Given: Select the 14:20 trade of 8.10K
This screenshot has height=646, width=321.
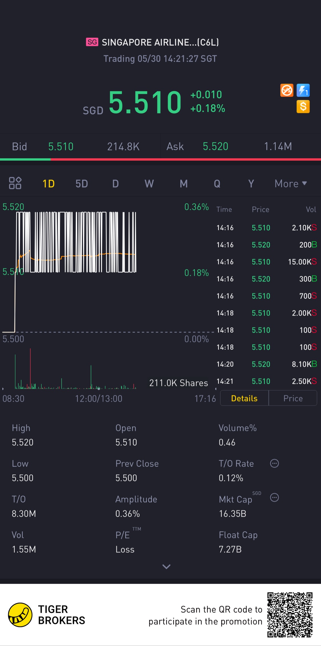Looking at the screenshot, I should point(267,364).
